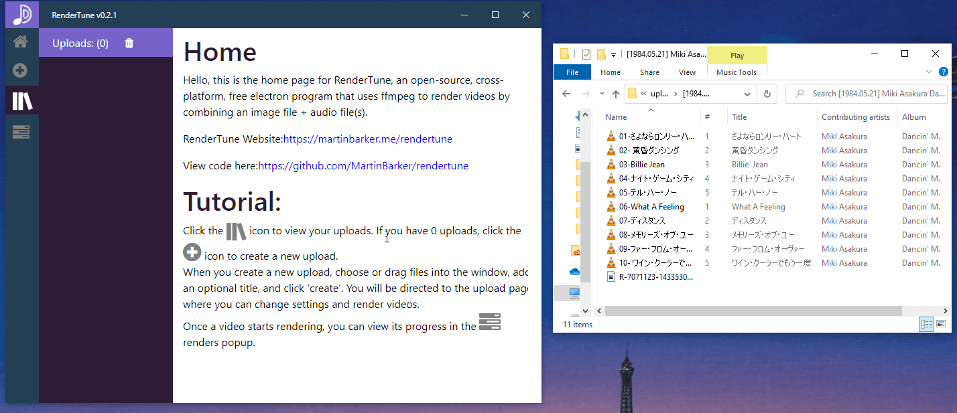Click Explorer's Forward navigation arrow
This screenshot has height=413, width=957.
[x=586, y=94]
